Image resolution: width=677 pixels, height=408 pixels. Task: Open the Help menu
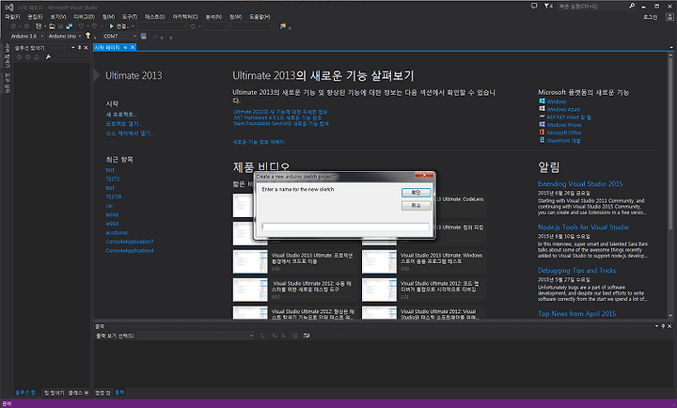click(x=260, y=16)
